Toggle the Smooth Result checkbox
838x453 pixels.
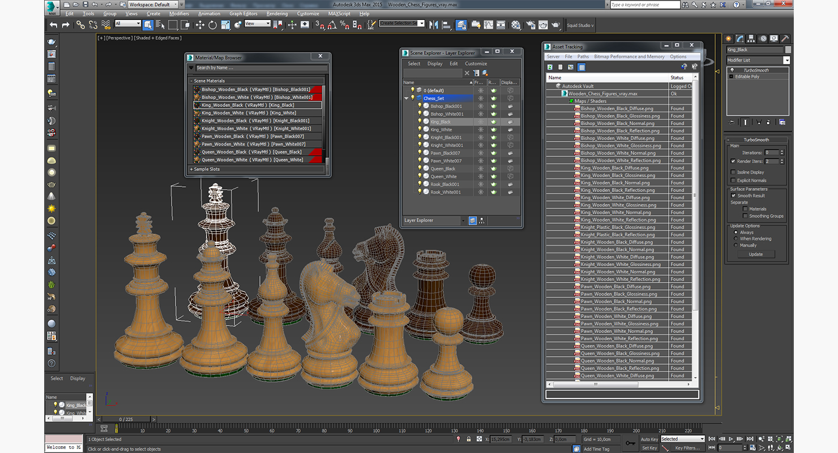tap(733, 195)
